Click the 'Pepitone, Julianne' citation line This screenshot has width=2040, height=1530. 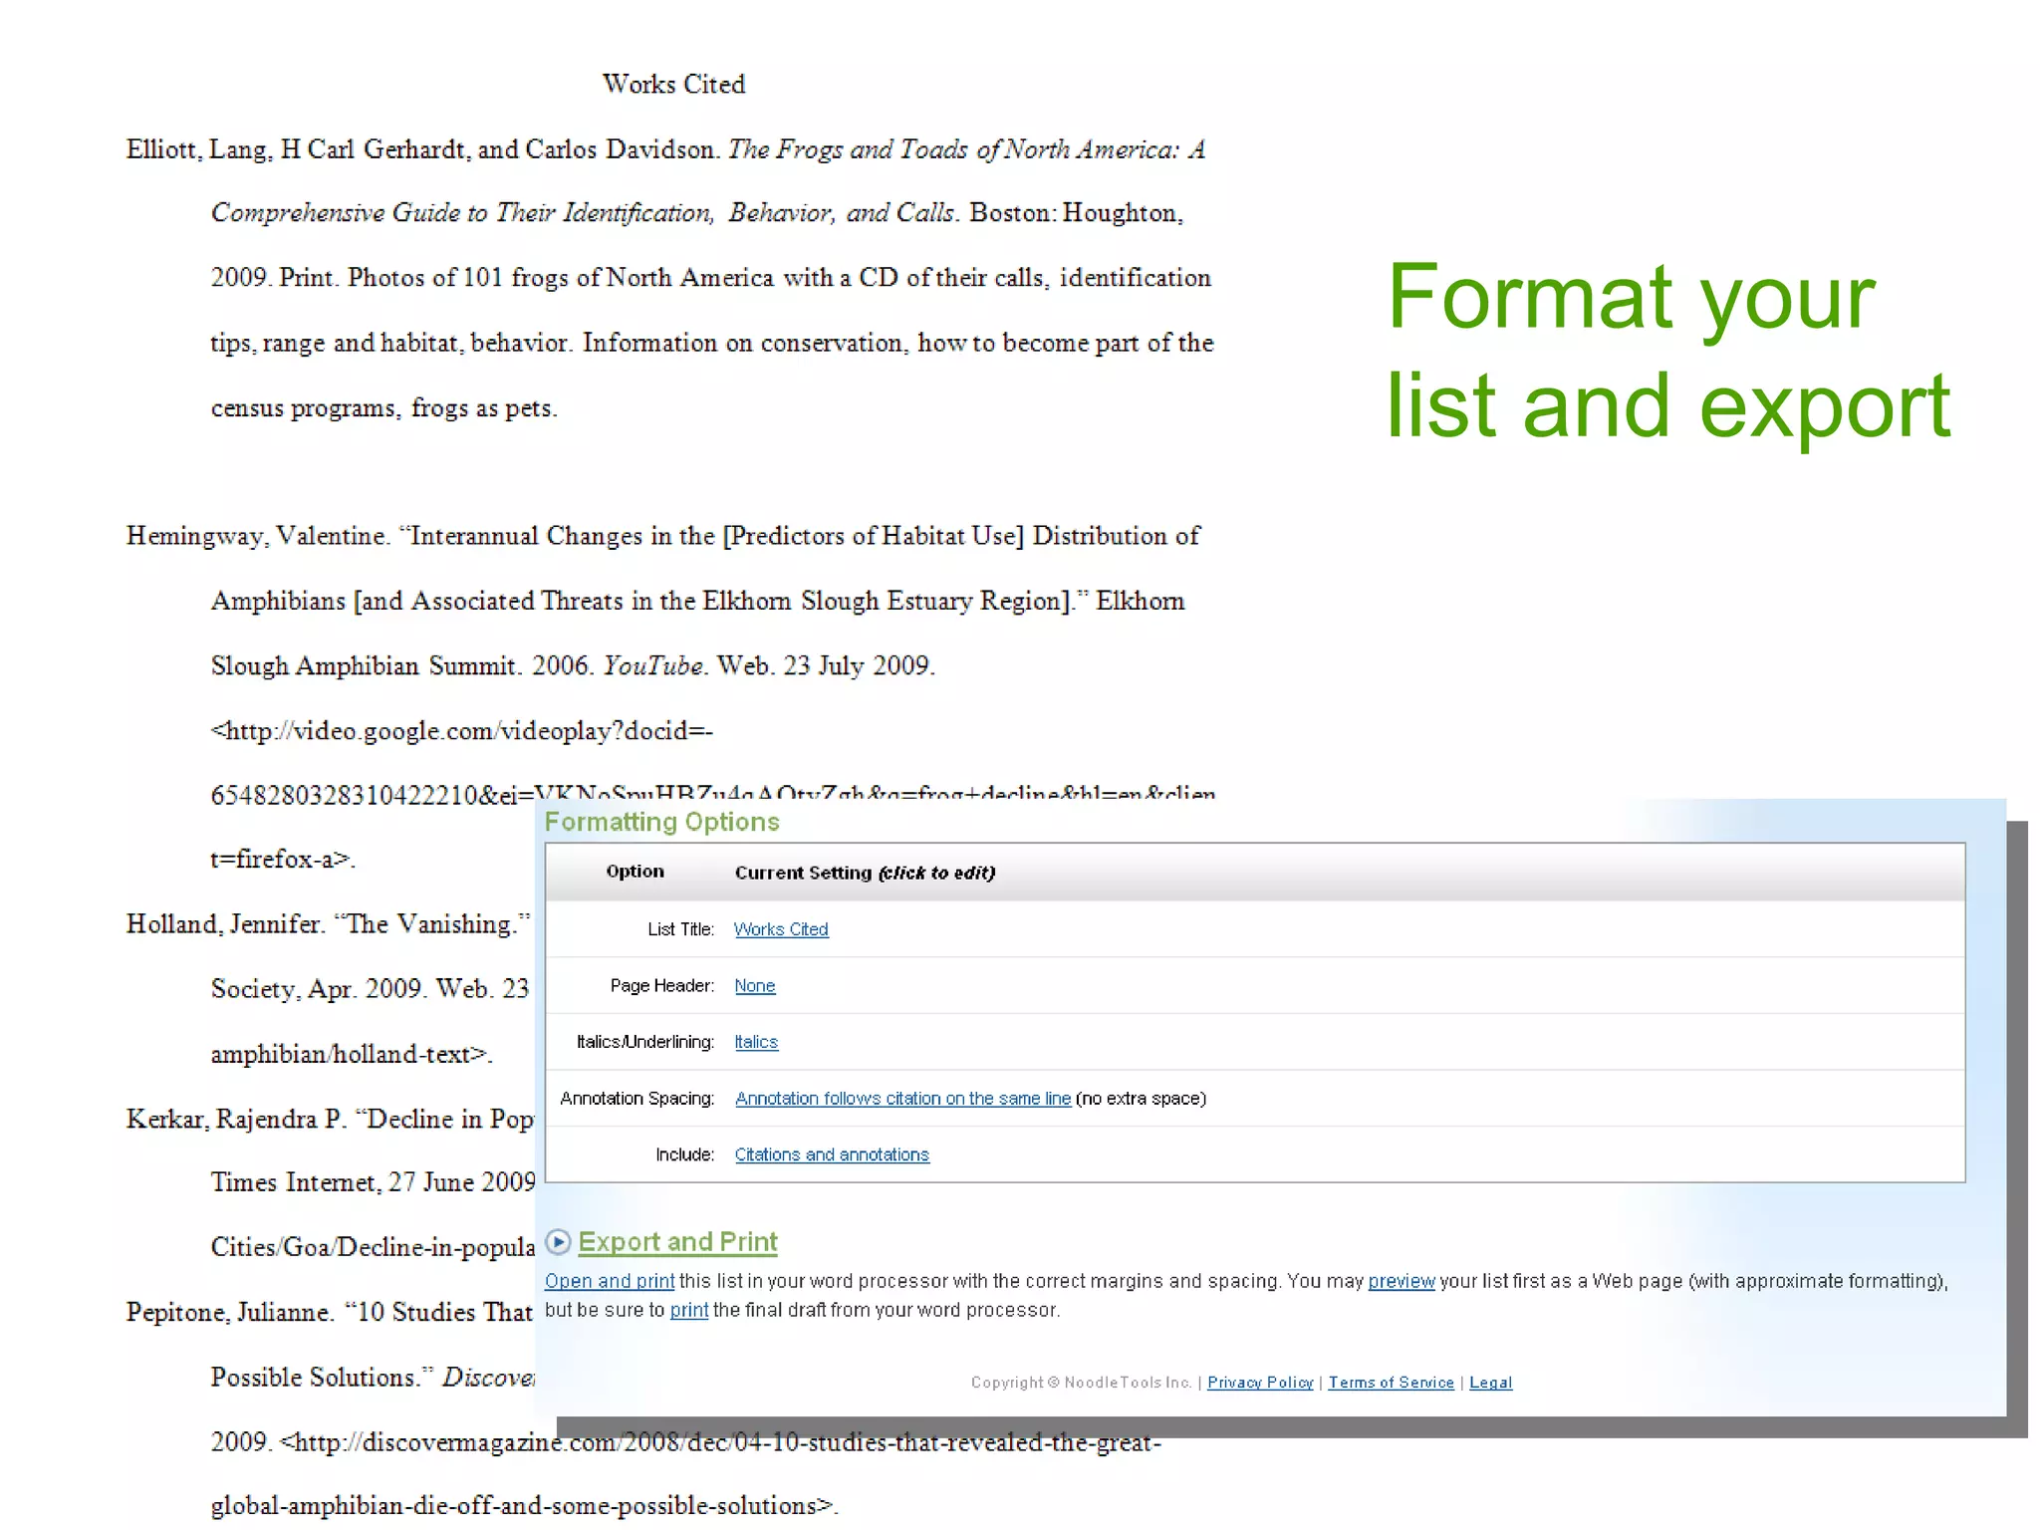click(x=329, y=1312)
